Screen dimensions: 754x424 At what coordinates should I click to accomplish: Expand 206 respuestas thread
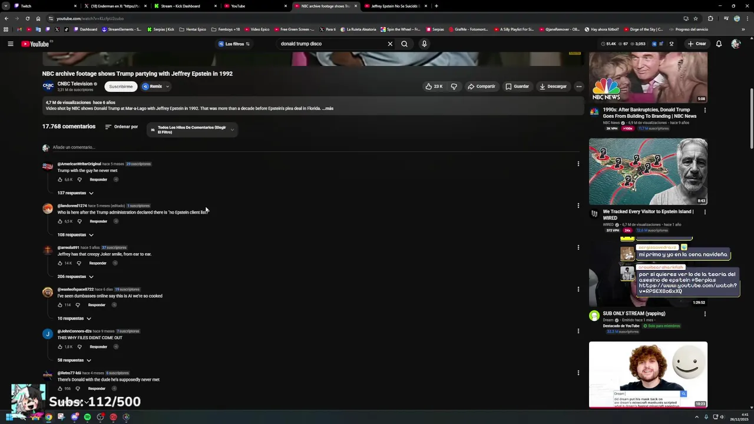tap(75, 277)
